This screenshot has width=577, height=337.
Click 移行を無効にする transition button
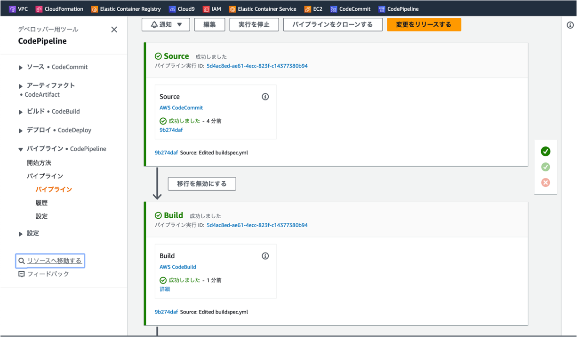point(201,184)
